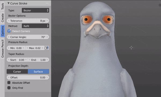Uncheck Detect Corners checkbox
This screenshot has width=161, height=97.
(9, 31)
